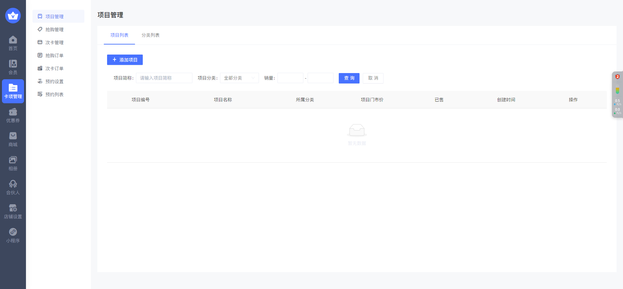Open the 小程序 mini program icon
This screenshot has width=623, height=289.
(x=13, y=232)
